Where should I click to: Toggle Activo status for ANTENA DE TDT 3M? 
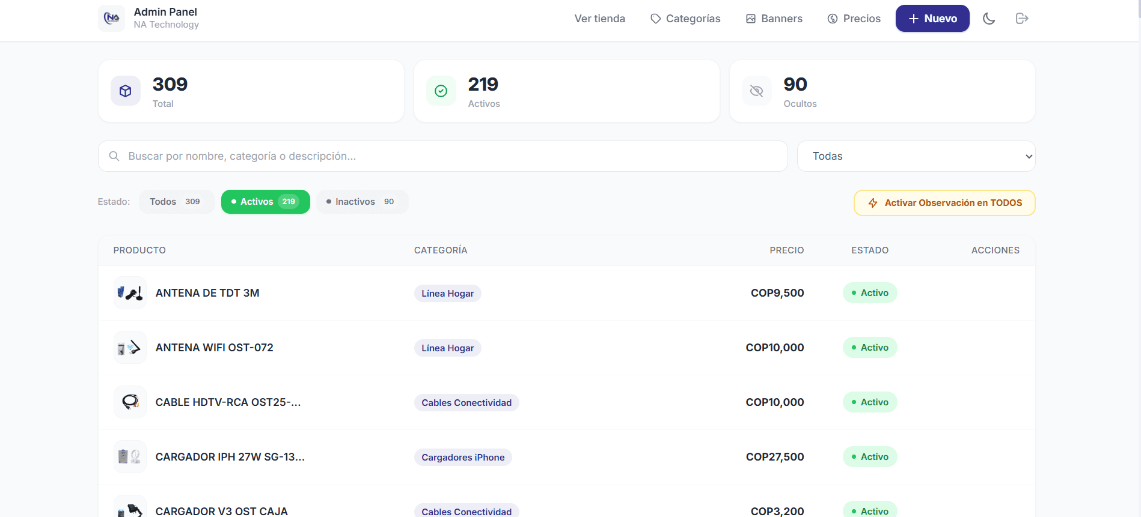869,293
